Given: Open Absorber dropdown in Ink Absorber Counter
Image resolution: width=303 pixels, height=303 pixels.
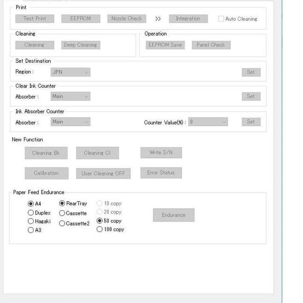Looking at the screenshot, I should [x=70, y=122].
